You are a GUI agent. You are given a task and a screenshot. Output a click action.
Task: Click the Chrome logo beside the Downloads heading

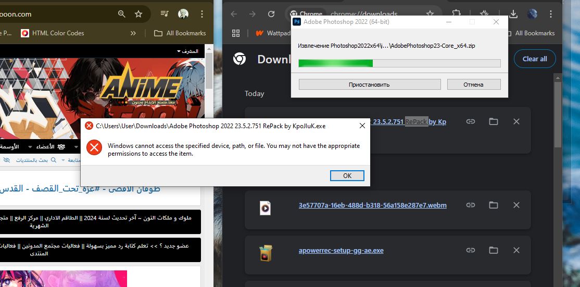239,59
